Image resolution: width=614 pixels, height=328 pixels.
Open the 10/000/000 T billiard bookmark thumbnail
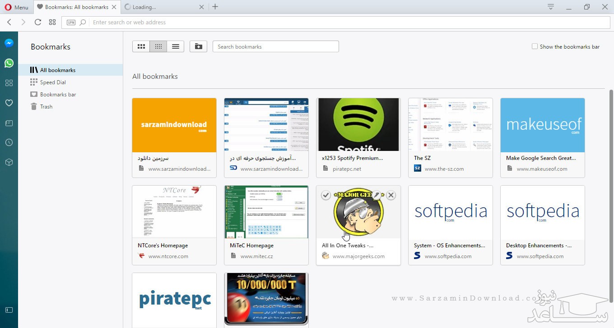266,299
